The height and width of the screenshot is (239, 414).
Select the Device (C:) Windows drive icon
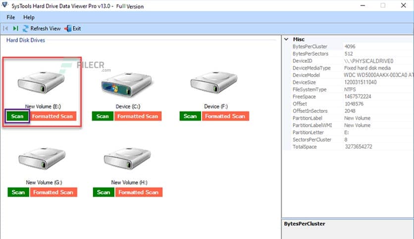point(127,84)
